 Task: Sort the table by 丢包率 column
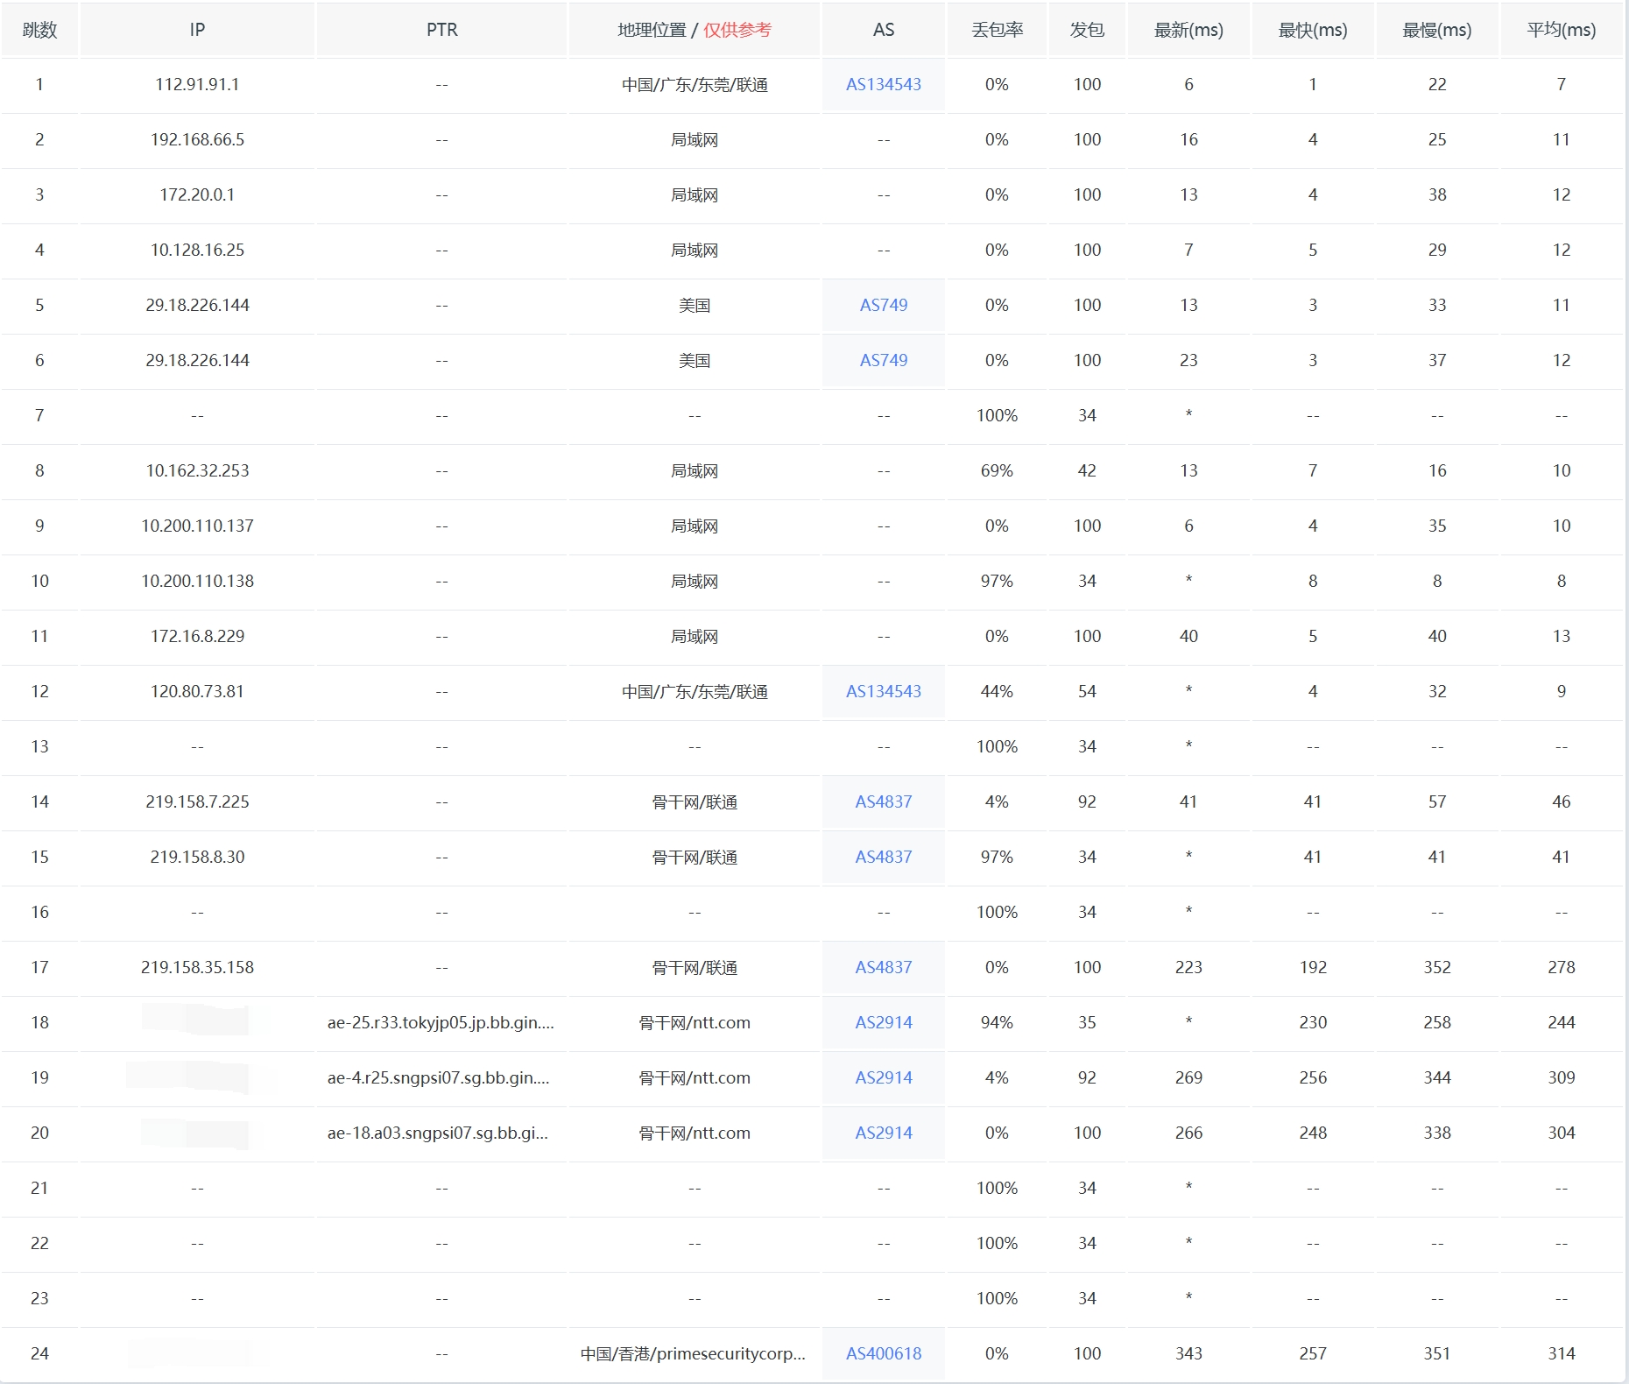tap(996, 28)
